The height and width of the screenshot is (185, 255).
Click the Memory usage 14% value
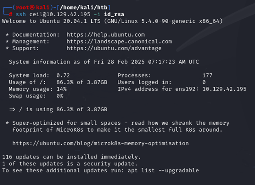[61, 89]
